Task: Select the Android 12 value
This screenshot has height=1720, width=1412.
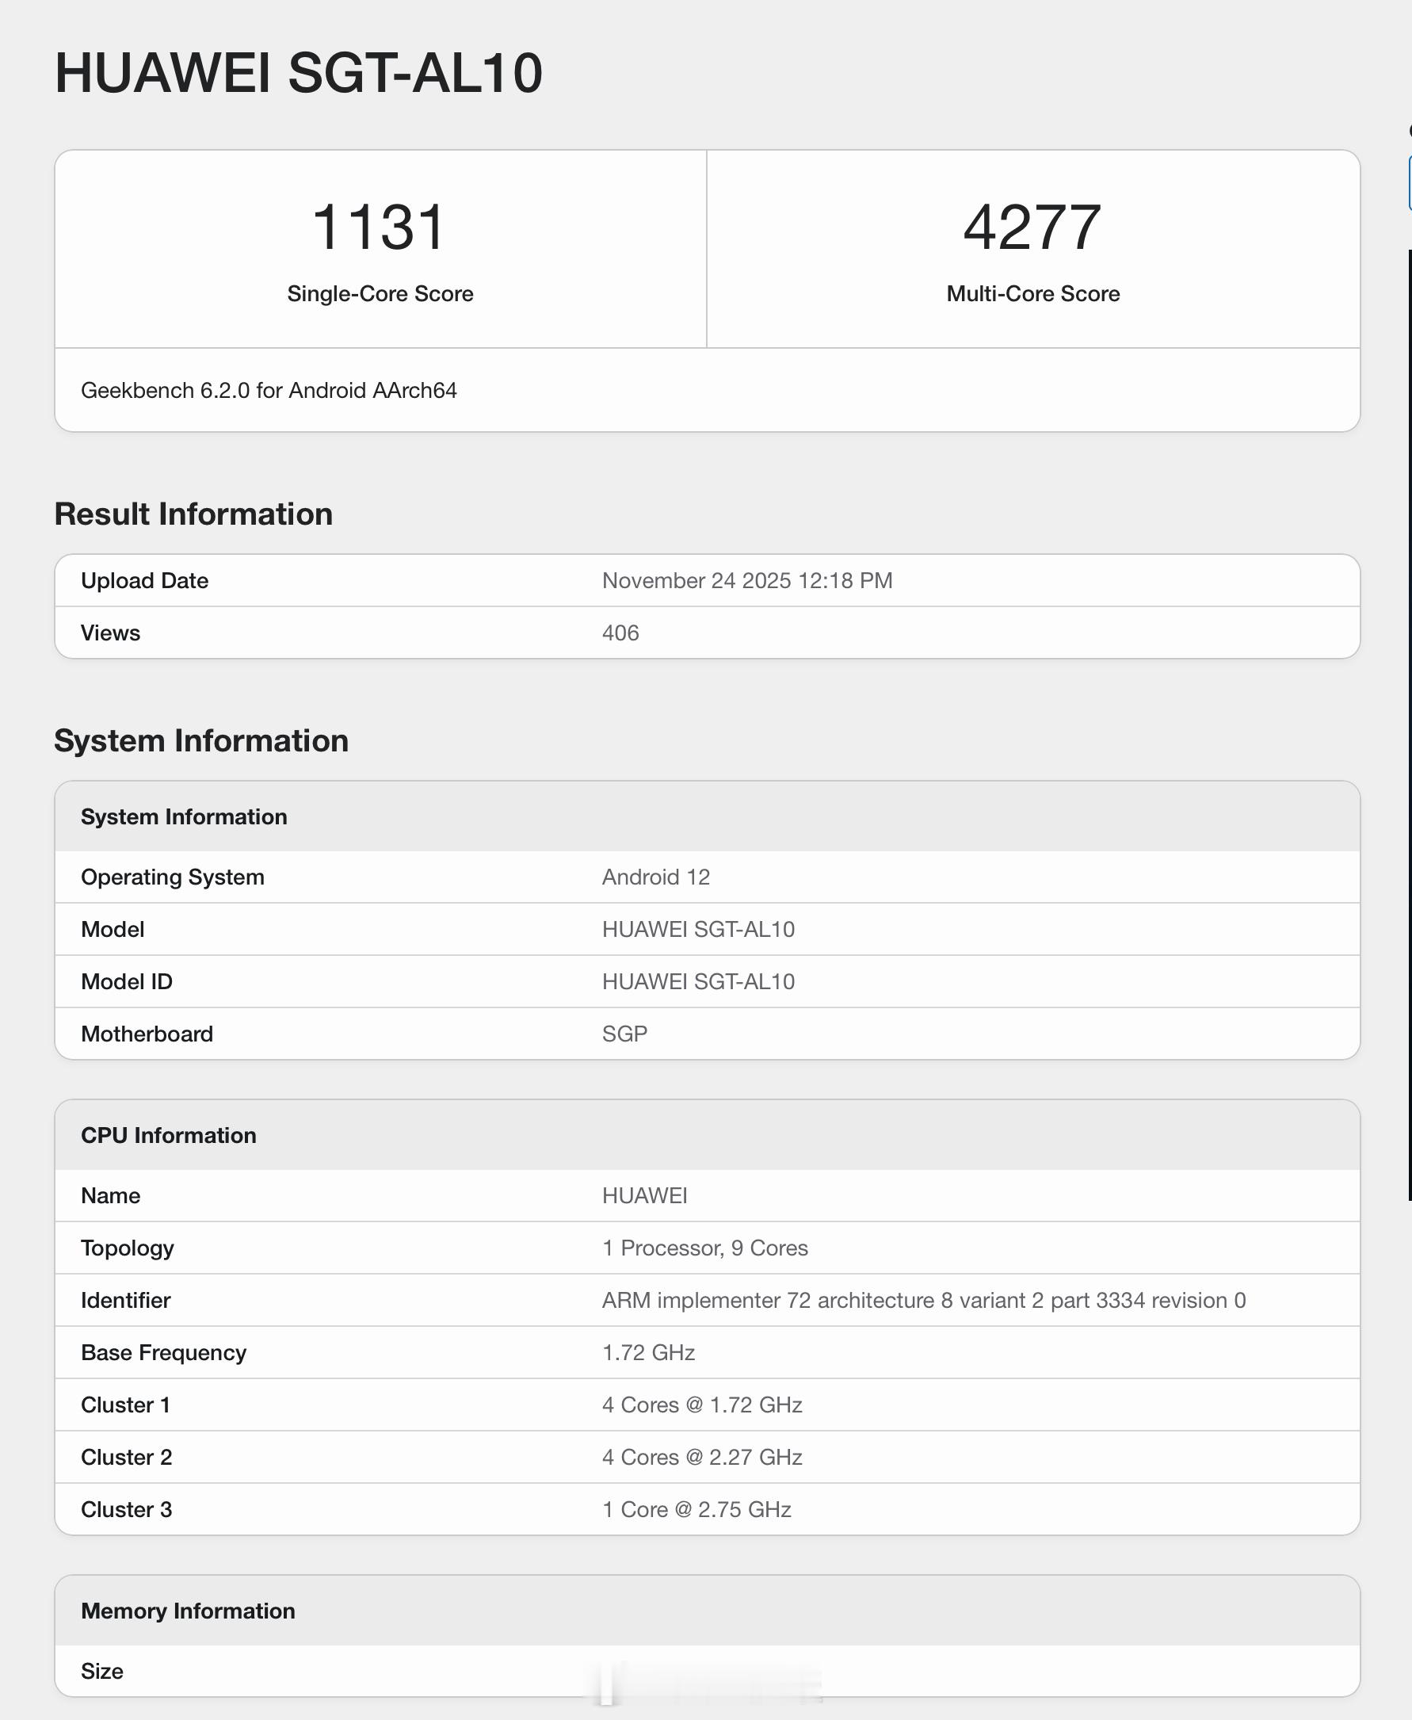Action: pos(656,877)
